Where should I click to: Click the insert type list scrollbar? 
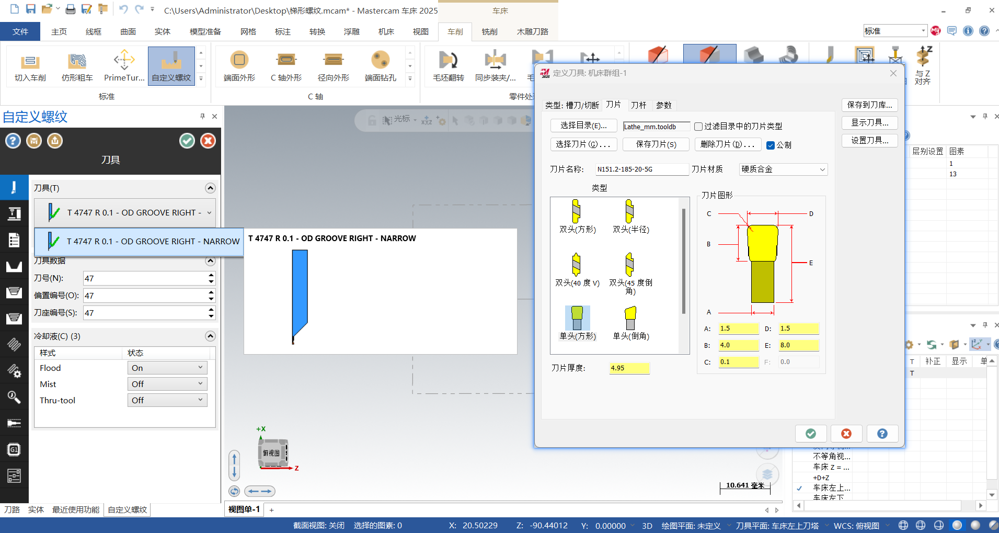(x=684, y=262)
